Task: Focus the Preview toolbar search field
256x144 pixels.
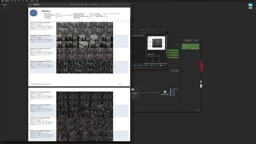Action: click(116, 5)
